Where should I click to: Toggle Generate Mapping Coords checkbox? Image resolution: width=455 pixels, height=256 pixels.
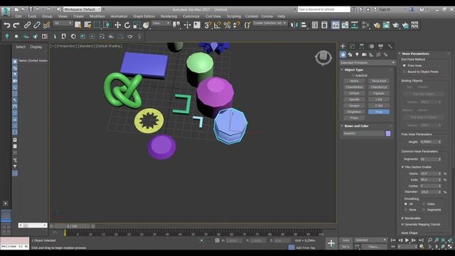403,225
